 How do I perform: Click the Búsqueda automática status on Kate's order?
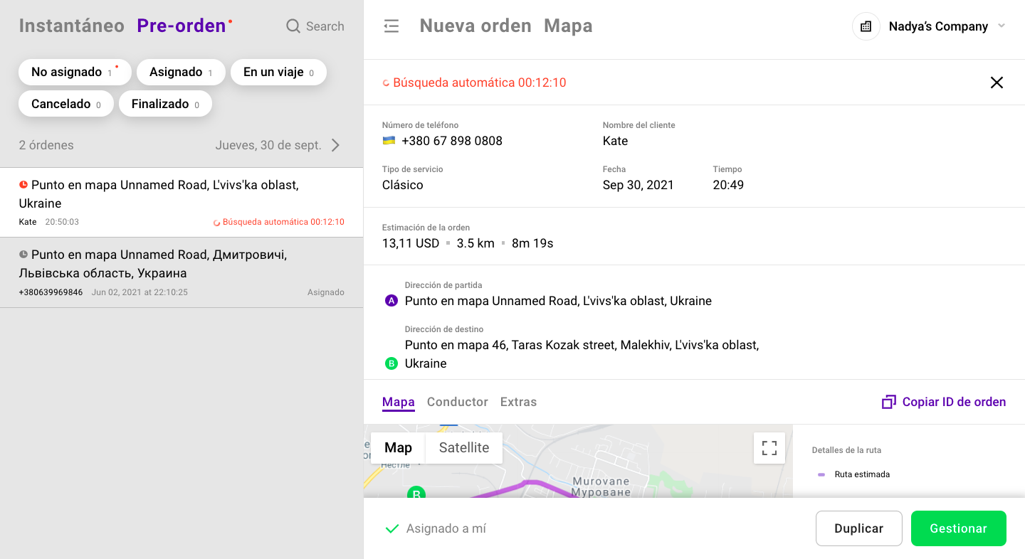pos(283,222)
